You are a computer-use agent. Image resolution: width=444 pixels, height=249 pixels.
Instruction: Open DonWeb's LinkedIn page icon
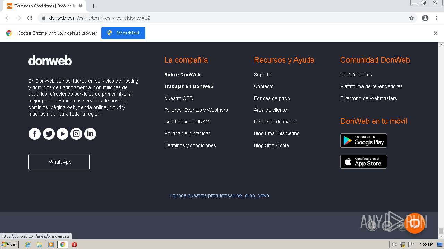(x=90, y=134)
